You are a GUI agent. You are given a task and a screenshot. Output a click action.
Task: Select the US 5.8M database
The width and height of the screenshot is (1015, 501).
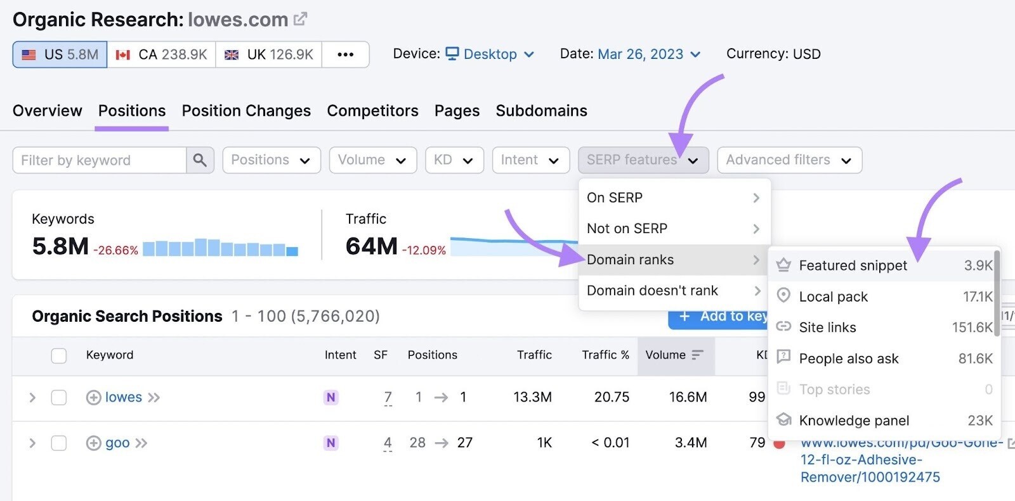pos(60,54)
